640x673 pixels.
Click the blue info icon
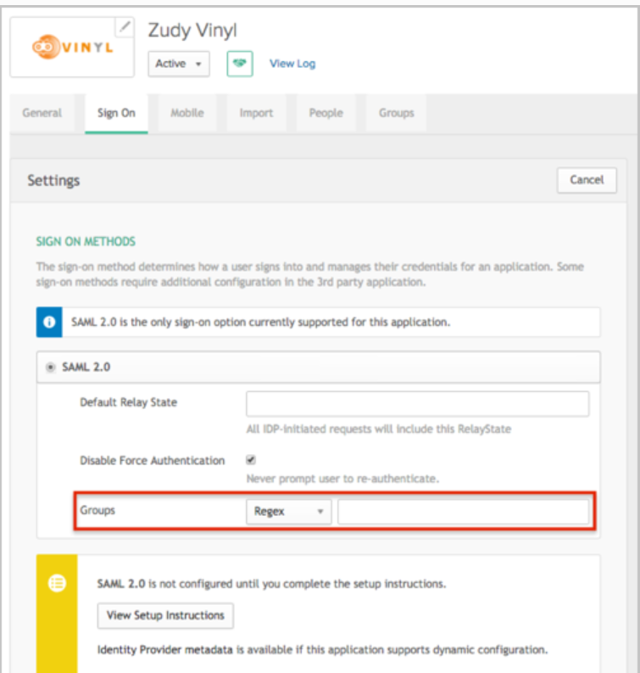[49, 322]
